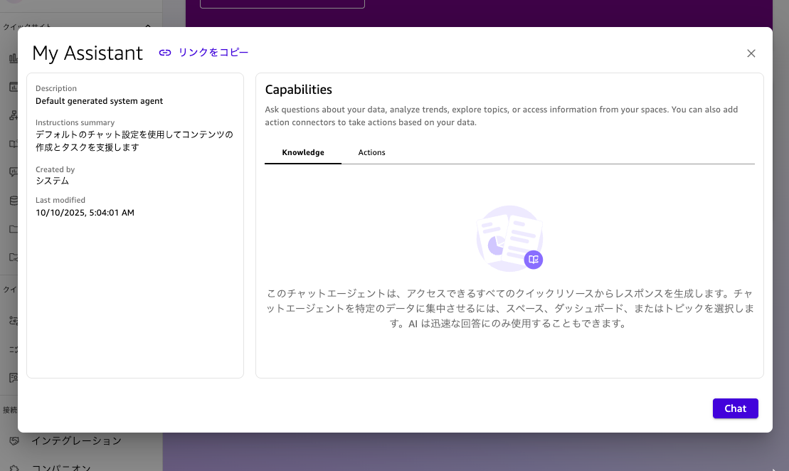Click the My Assistant dialog title
Viewport: 789px width, 471px height.
coord(88,53)
